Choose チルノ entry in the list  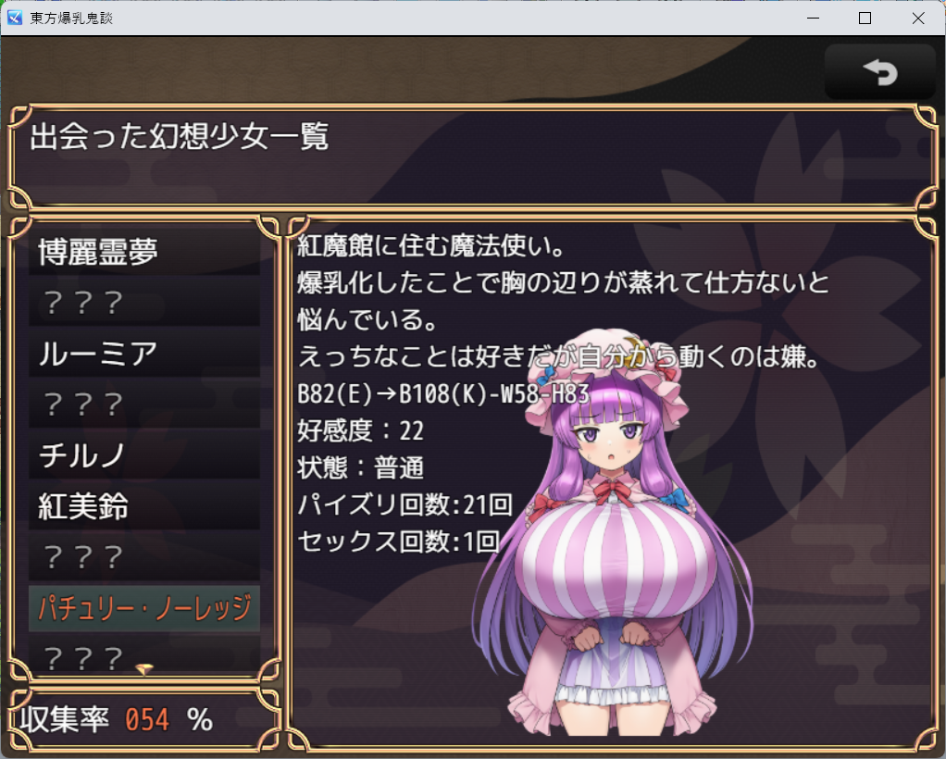point(144,454)
